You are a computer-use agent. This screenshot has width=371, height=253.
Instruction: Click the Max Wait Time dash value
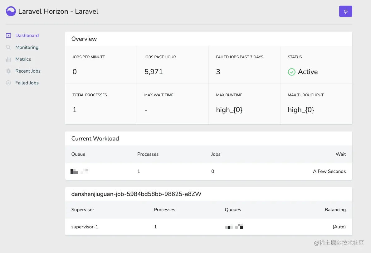coord(146,110)
